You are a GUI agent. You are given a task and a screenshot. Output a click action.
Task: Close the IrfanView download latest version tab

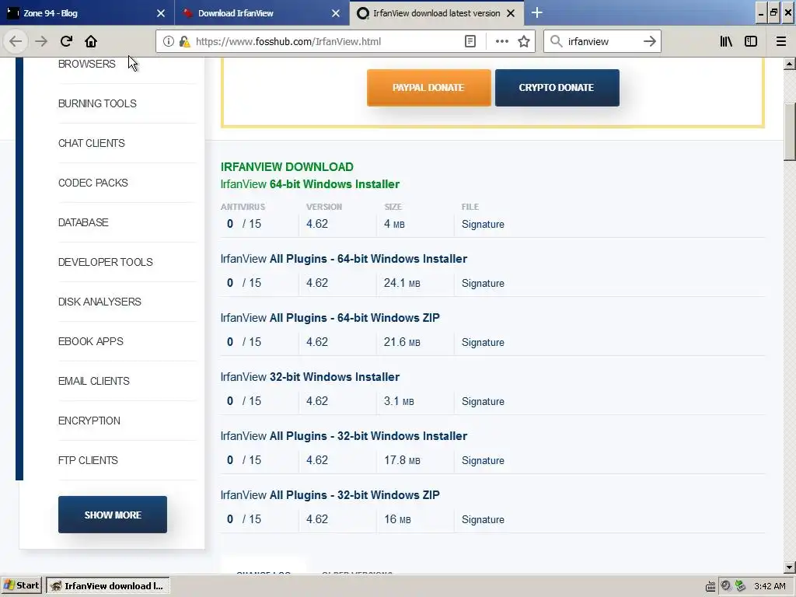pyautogui.click(x=511, y=13)
